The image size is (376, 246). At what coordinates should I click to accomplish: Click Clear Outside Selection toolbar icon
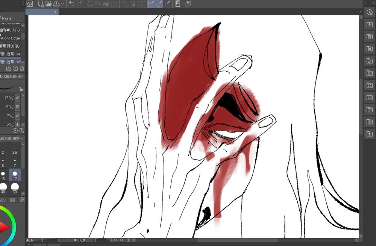coord(98,4)
